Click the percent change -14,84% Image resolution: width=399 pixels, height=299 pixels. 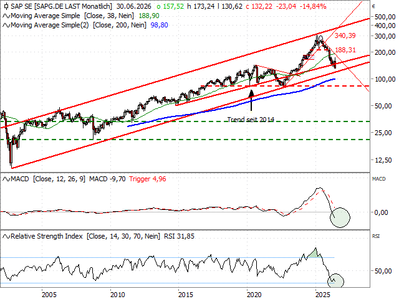pyautogui.click(x=313, y=6)
